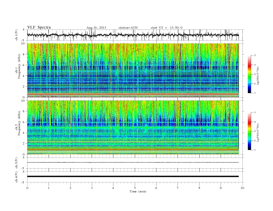273x211 pixels.
Task: Click the "7" minute tick on time axis
Action: [178, 188]
